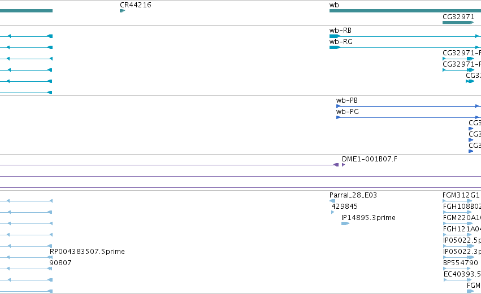Click the Parral_28_E03 label
Image resolution: width=481 pixels, height=294 pixels.
[x=353, y=195]
